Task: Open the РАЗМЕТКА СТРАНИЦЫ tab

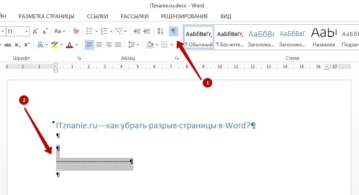Action: tap(46, 16)
